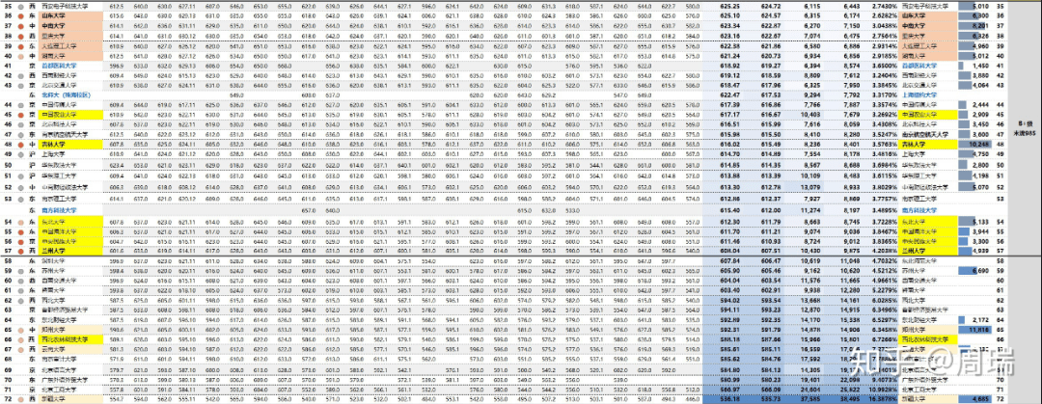Click the data bar cell showing 11,816
This screenshot has width=1042, height=404.
click(x=975, y=329)
